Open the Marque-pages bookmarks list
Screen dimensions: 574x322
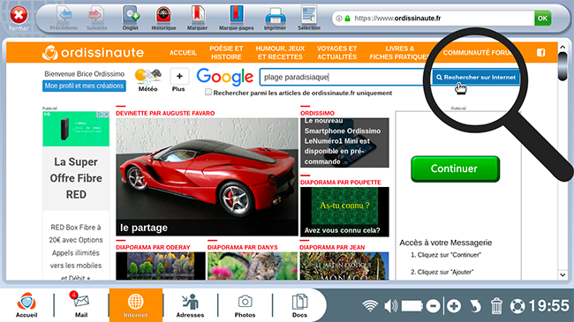[x=237, y=19]
